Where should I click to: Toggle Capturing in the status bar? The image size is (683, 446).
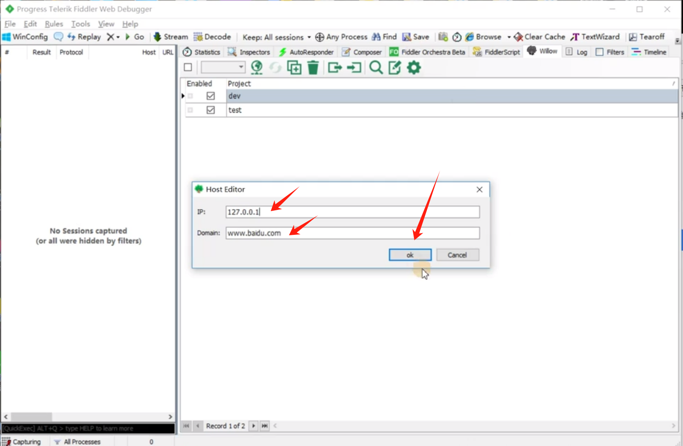pyautogui.click(x=22, y=441)
